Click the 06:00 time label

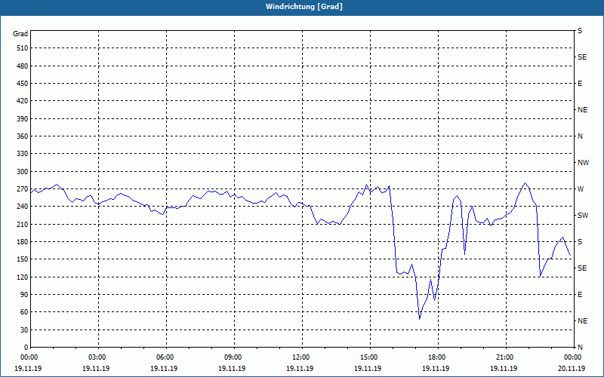click(166, 357)
